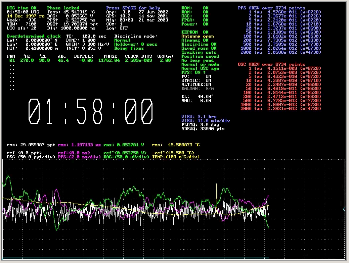Click the 'ROM: OK' status line
The image size is (349, 263).
coord(195,8)
